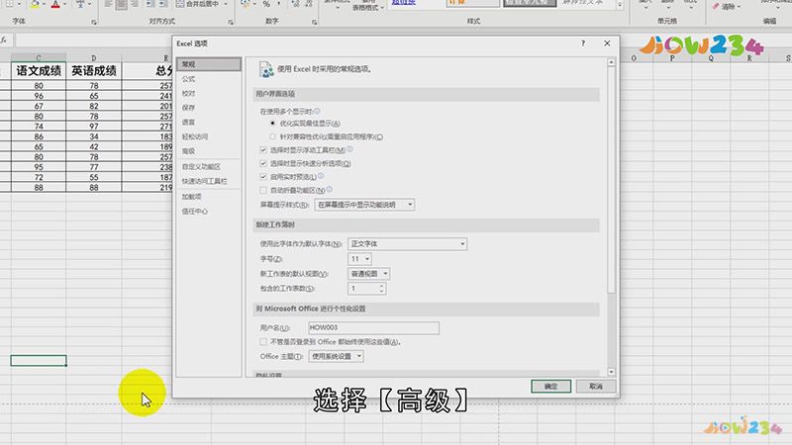Click cell with value 34 in 英语成绩
This screenshot has height=445, width=792.
[94, 136]
